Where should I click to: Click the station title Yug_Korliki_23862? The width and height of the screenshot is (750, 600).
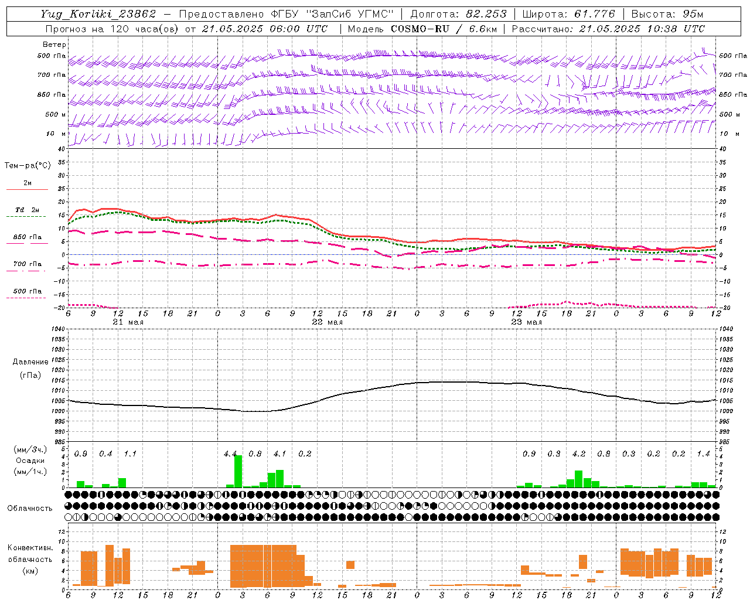[98, 14]
